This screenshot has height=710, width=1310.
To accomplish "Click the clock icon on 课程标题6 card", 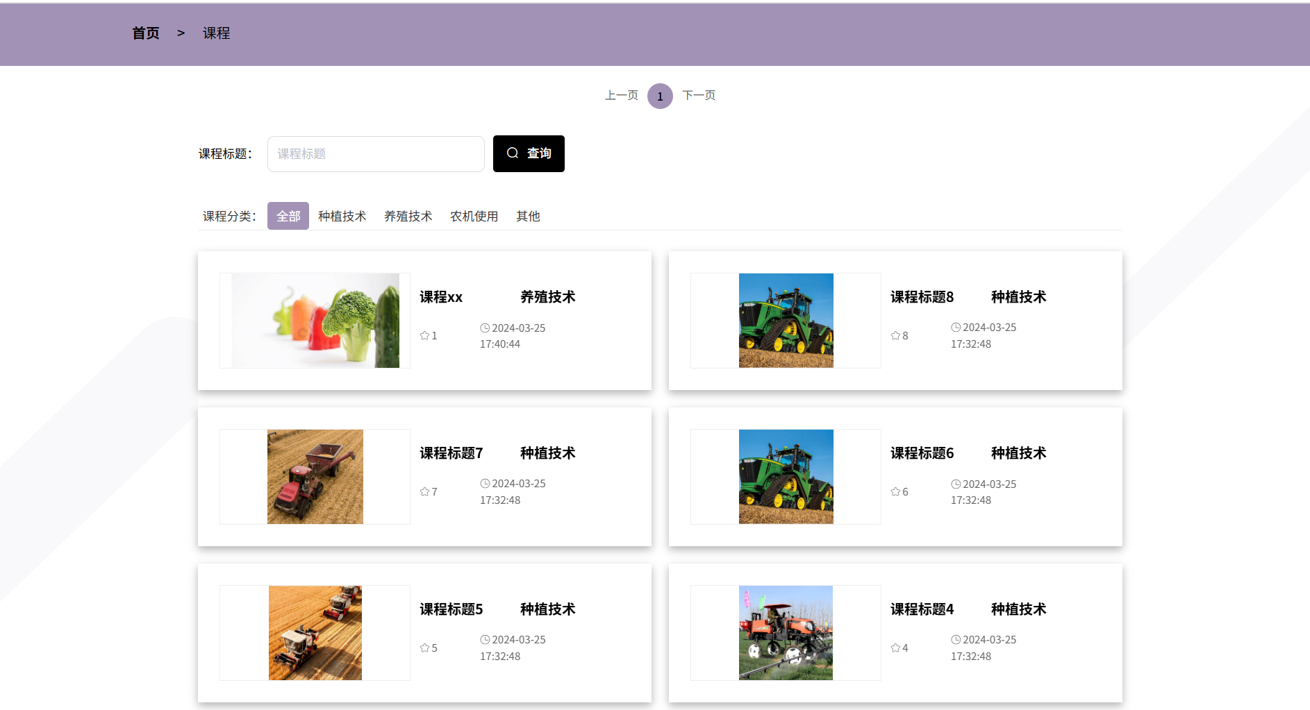I will click(x=956, y=484).
